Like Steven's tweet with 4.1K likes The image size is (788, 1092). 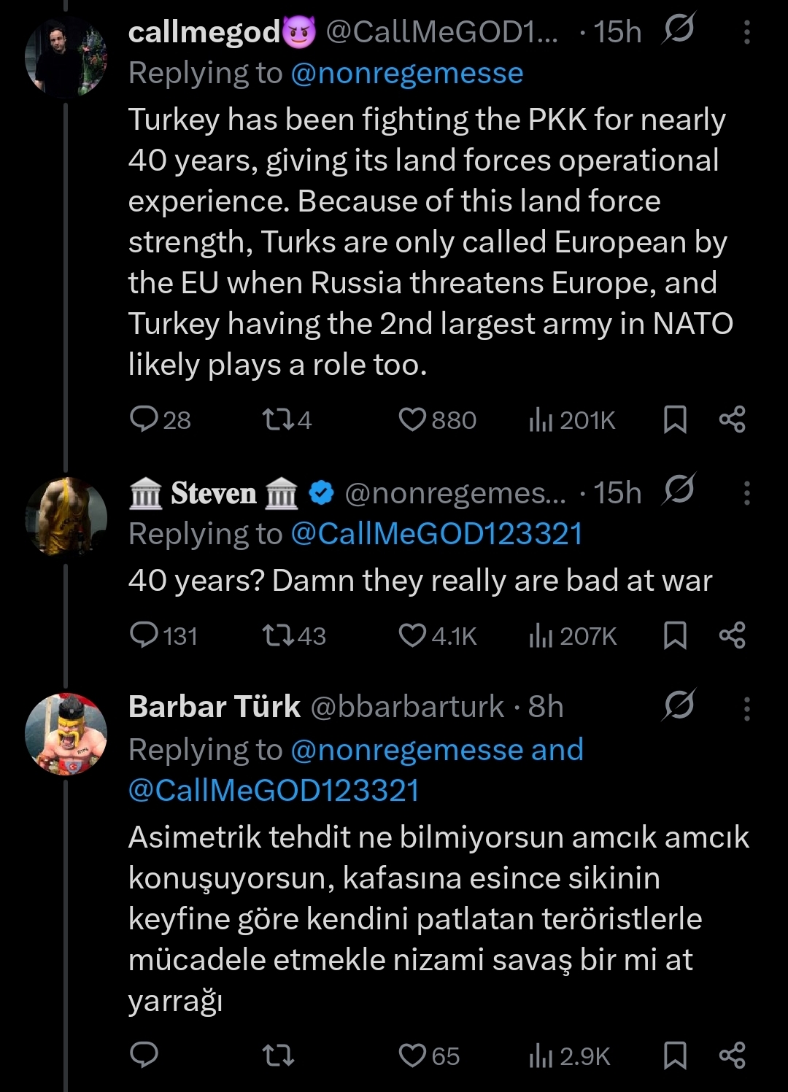(412, 635)
